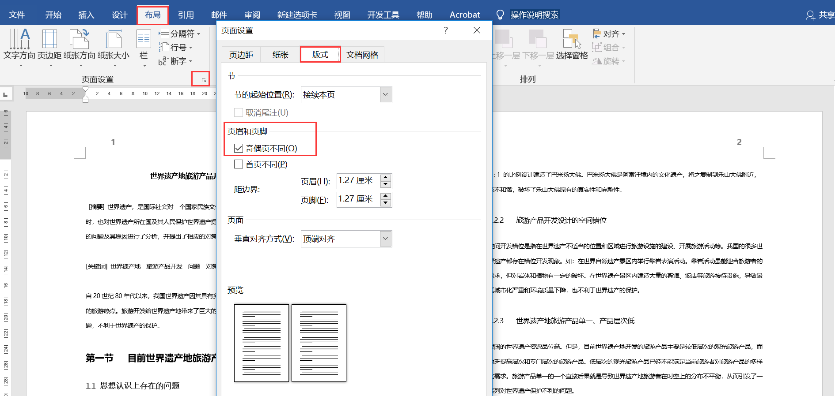
Task: Open the 文字方向 text direction tool
Action: (19, 48)
